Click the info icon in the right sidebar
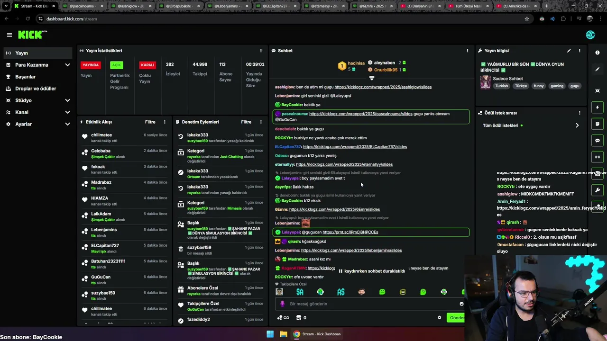The image size is (607, 341). (598, 53)
